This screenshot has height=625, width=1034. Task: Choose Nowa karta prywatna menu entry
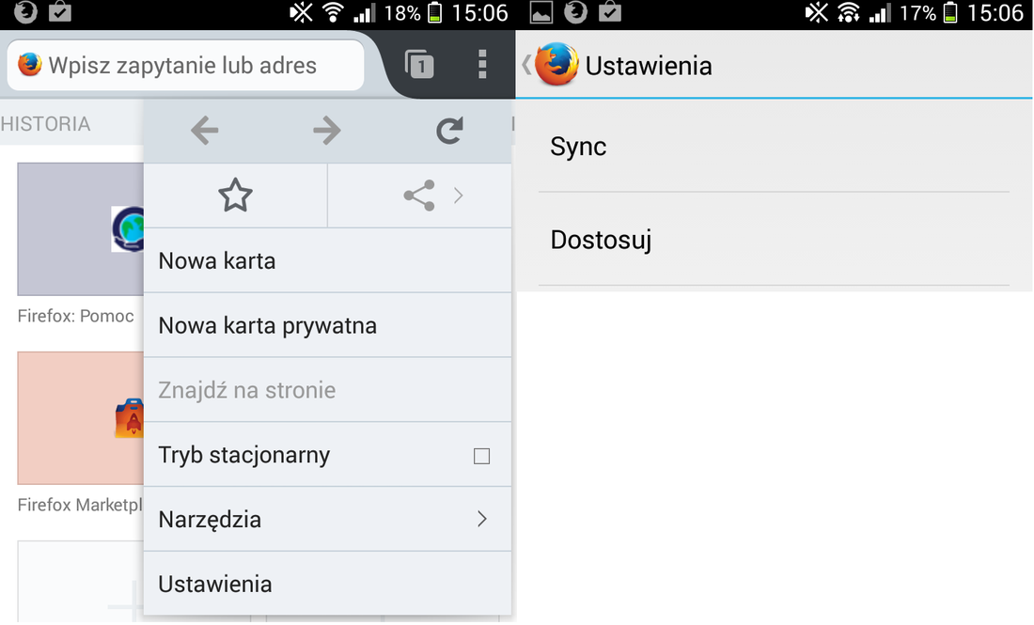[328, 325]
